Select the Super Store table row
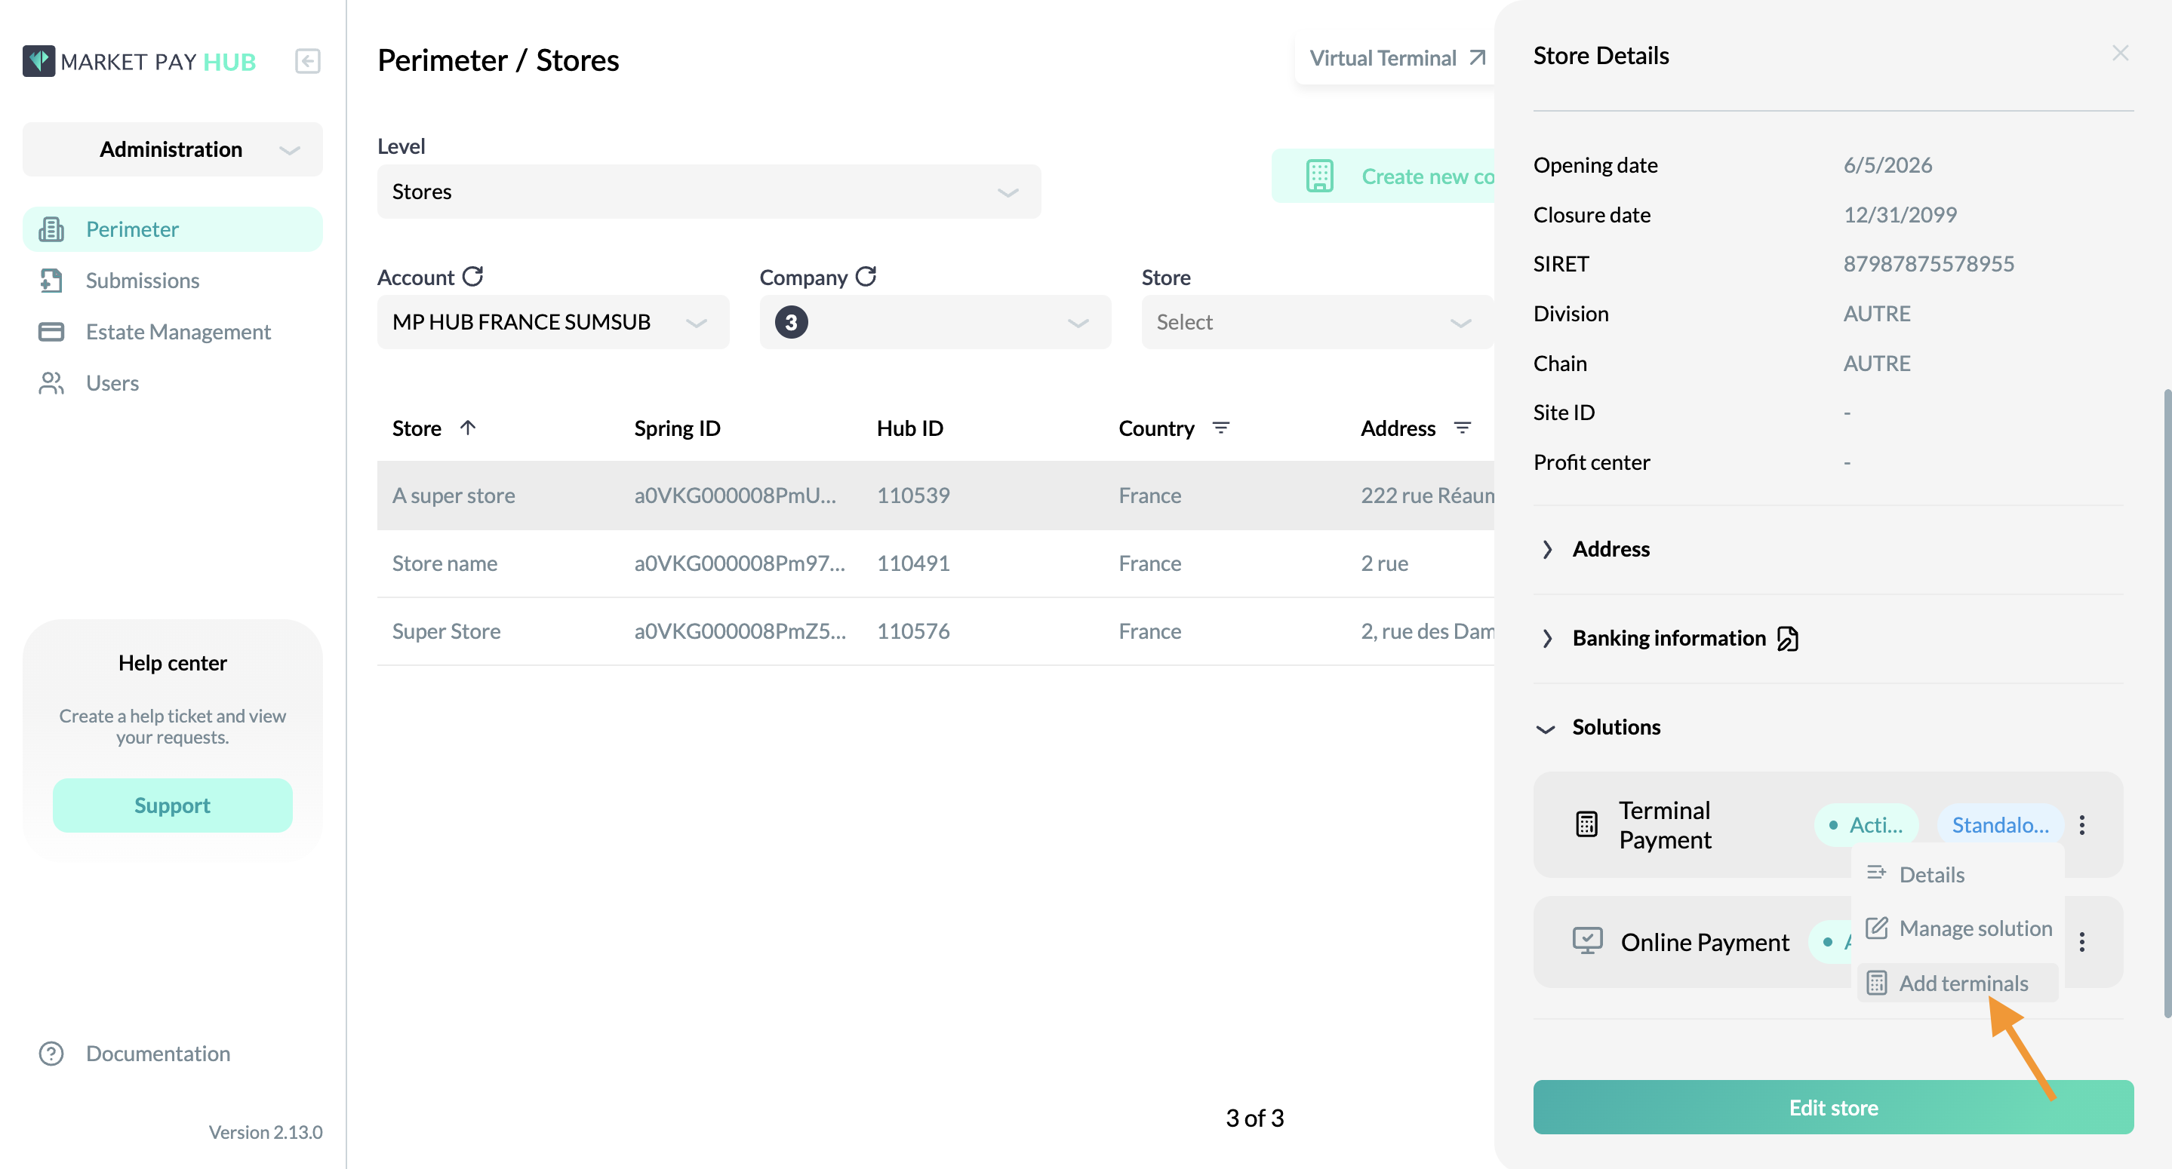The width and height of the screenshot is (2172, 1169). click(936, 631)
